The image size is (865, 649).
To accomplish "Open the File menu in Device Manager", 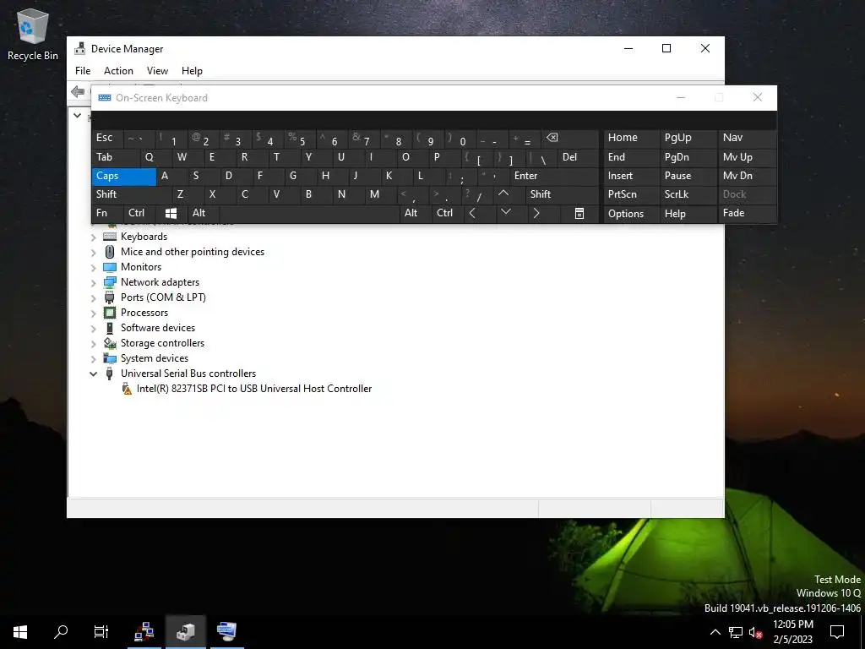I will (83, 71).
